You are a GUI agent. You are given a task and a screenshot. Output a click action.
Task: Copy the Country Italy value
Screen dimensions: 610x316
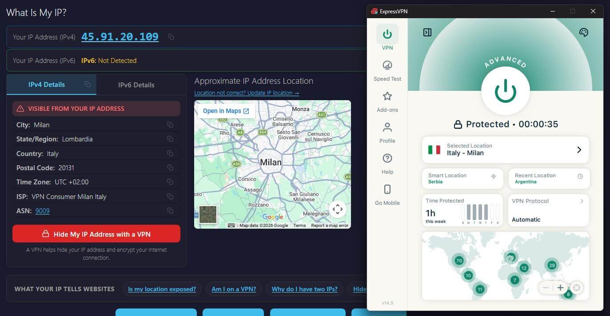coord(170,153)
